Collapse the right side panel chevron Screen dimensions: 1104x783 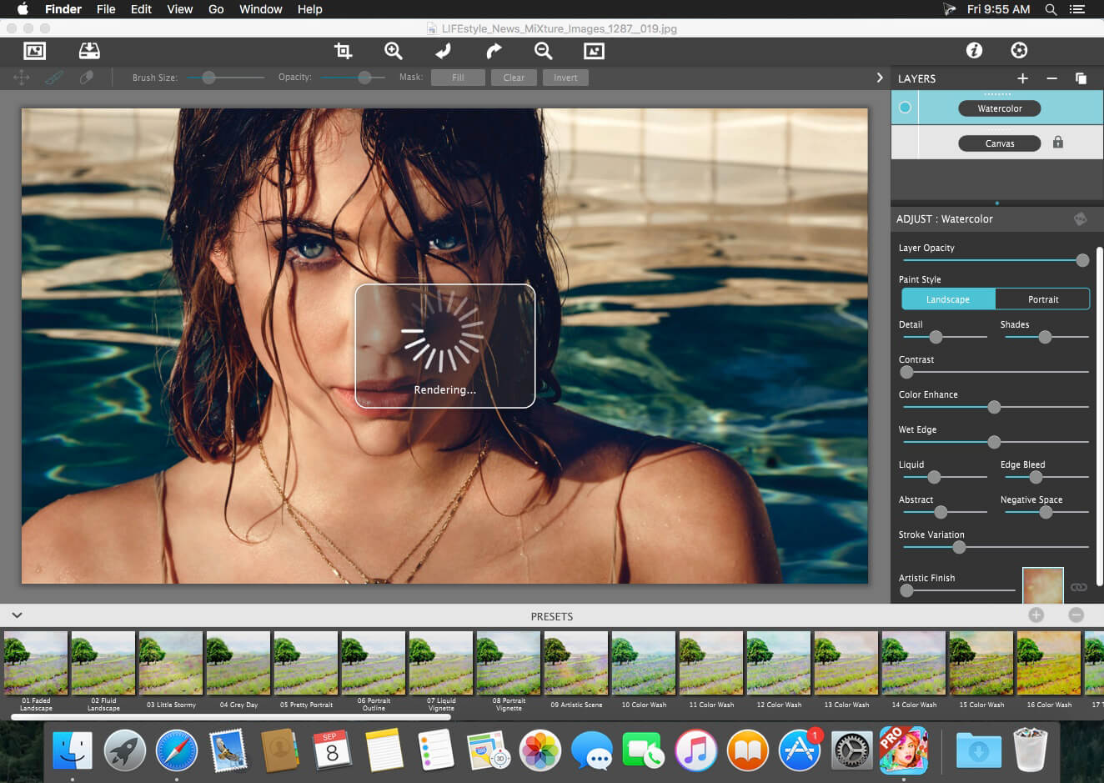click(879, 78)
